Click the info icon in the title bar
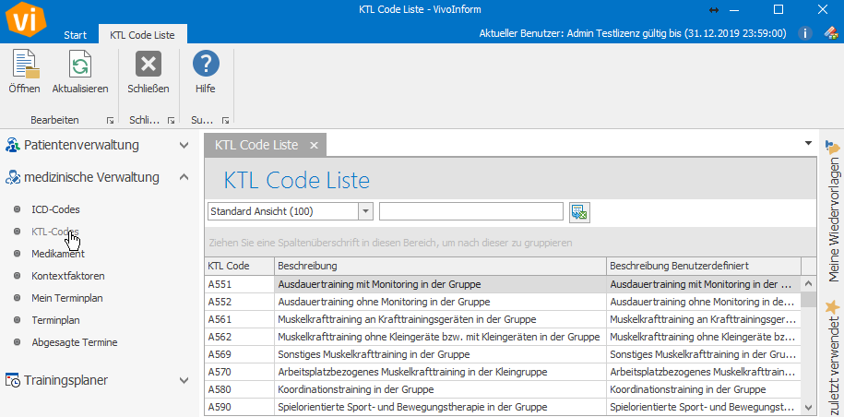Screen dimensions: 844x417 click(x=804, y=33)
